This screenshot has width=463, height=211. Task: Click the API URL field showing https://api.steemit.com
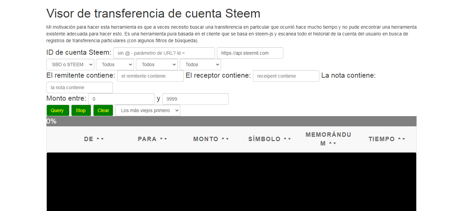[250, 53]
